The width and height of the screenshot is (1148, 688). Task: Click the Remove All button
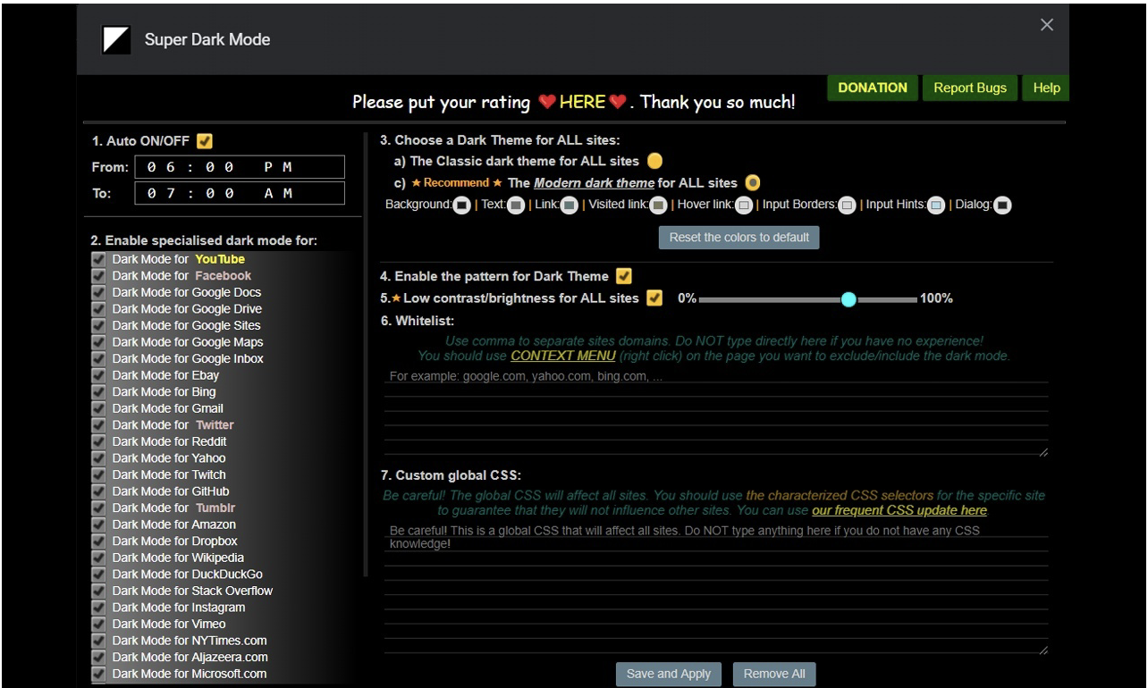[774, 674]
